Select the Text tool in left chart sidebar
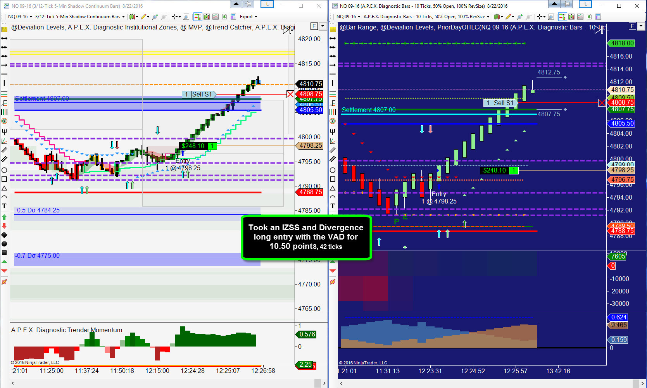This screenshot has height=388, width=647. click(5, 206)
